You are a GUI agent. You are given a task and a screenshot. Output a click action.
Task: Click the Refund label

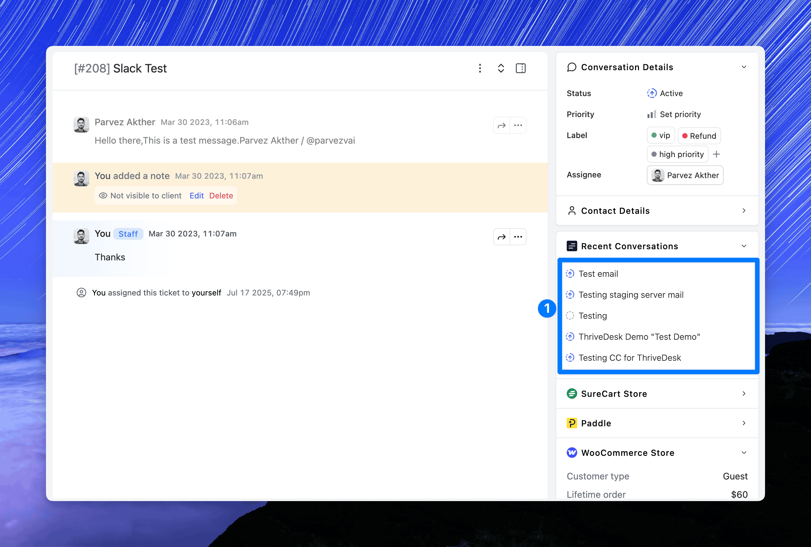699,136
